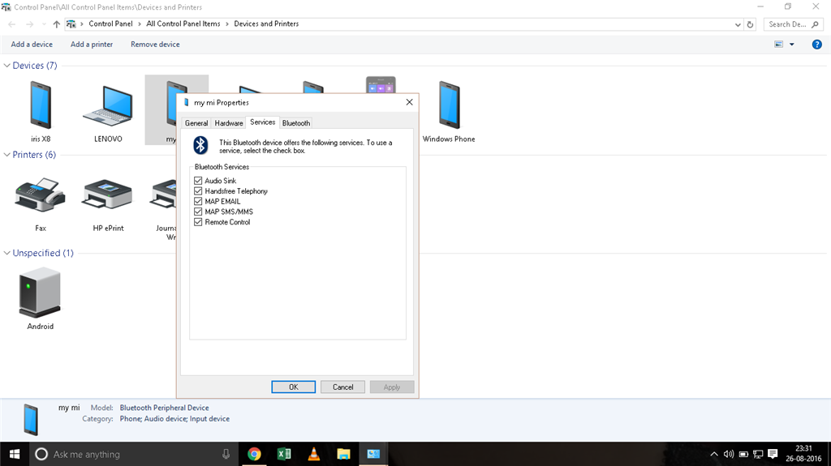Open recent locations dropdown arrow

click(x=44, y=24)
